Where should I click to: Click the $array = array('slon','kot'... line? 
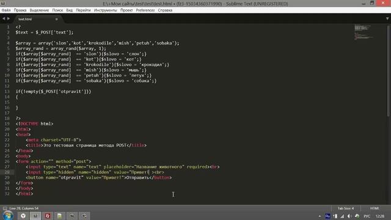(97, 43)
